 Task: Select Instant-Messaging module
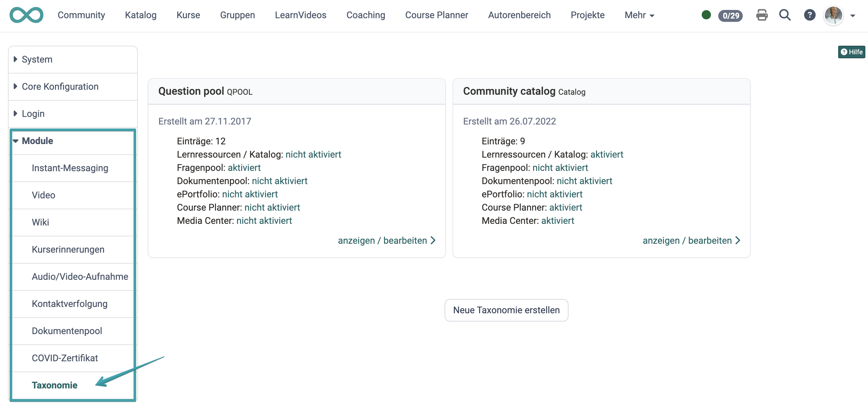click(x=73, y=168)
